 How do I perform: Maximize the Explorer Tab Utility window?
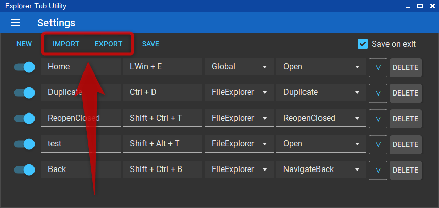point(420,6)
